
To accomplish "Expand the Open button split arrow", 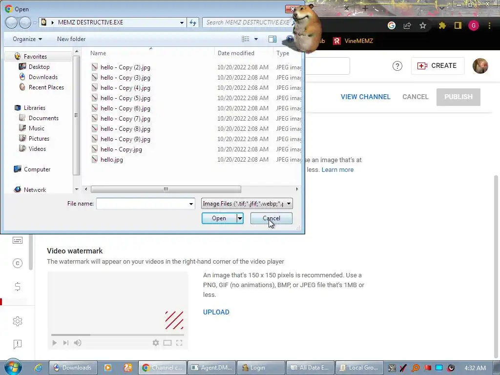I will pos(240,218).
